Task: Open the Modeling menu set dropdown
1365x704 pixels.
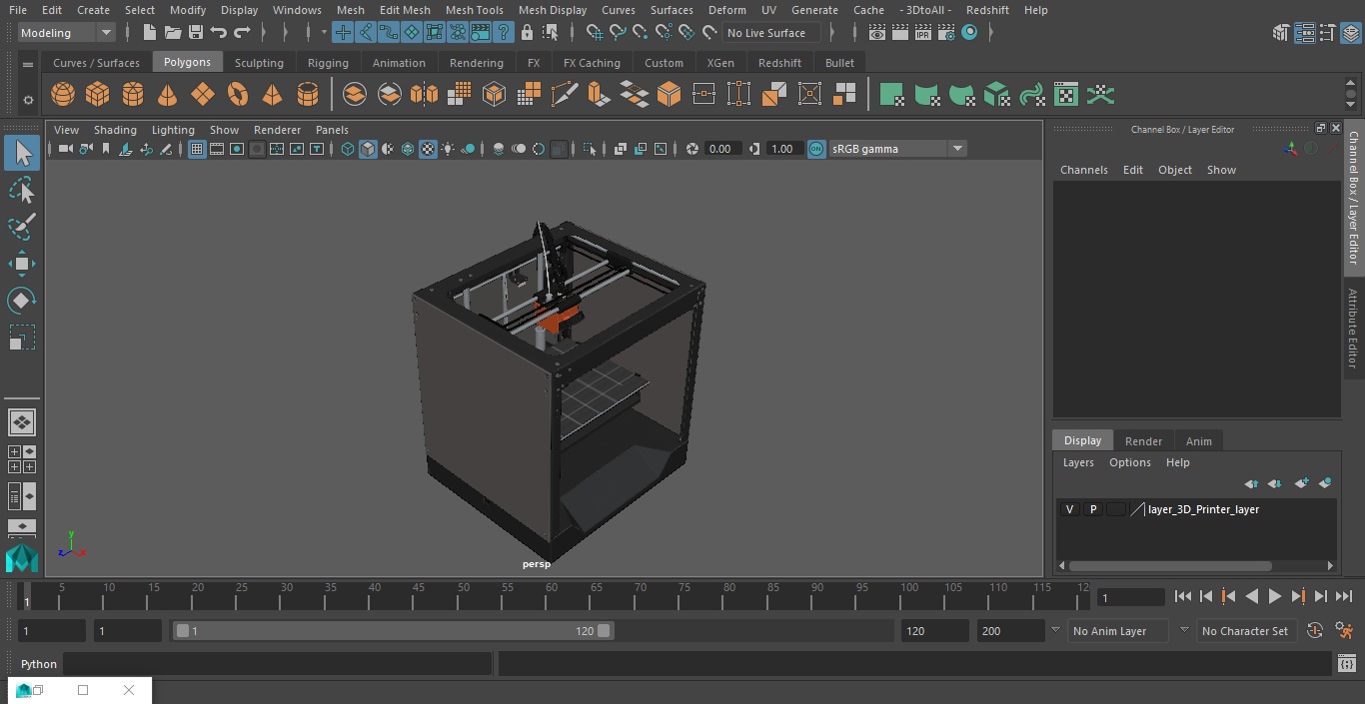Action: pos(67,33)
